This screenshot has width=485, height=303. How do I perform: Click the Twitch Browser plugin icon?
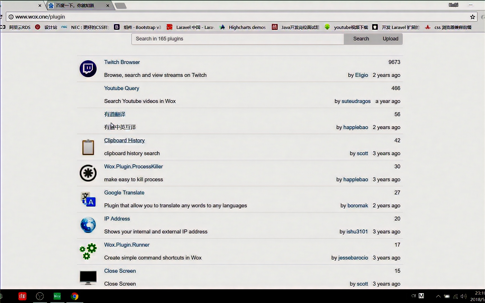pos(88,69)
